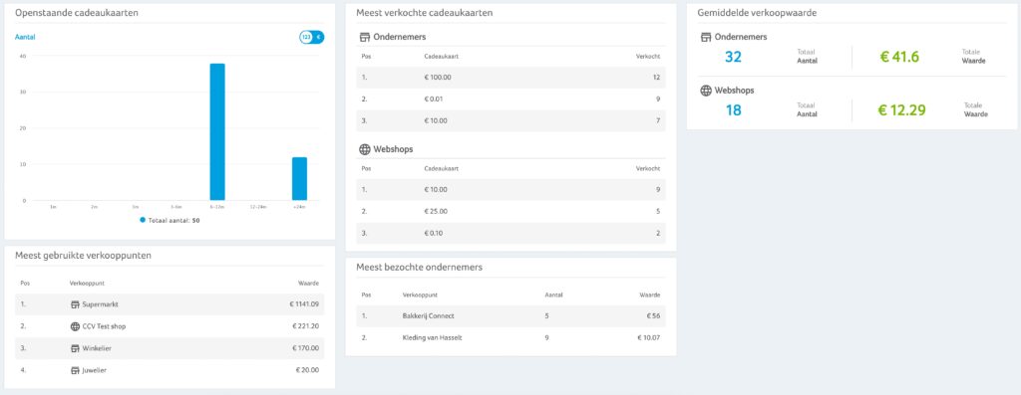Image resolution: width=1021 pixels, height=395 pixels.
Task: Select the € 100.00 cadeaukaart row
Action: 511,78
